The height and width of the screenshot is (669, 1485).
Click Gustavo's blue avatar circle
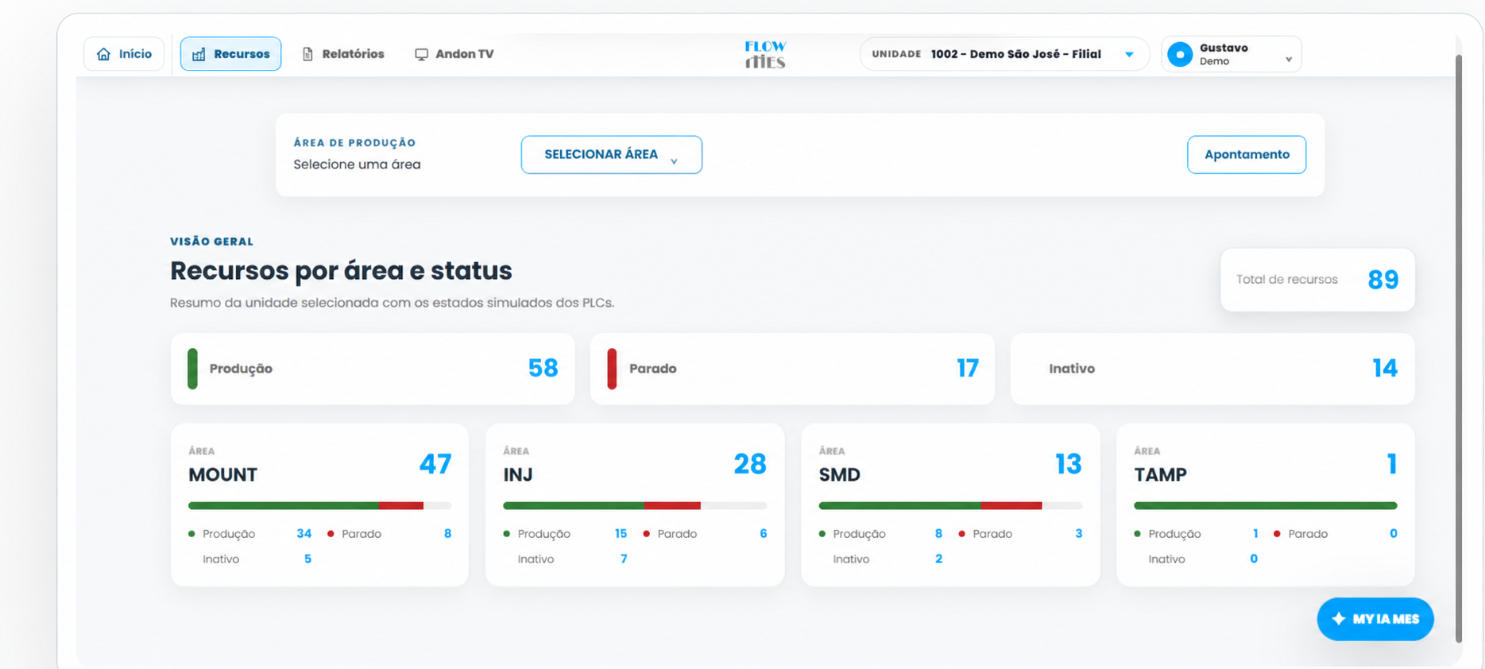[1181, 54]
